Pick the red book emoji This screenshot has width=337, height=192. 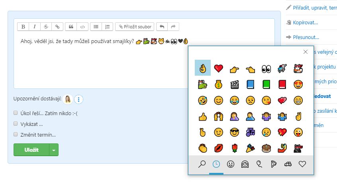pos(282,84)
